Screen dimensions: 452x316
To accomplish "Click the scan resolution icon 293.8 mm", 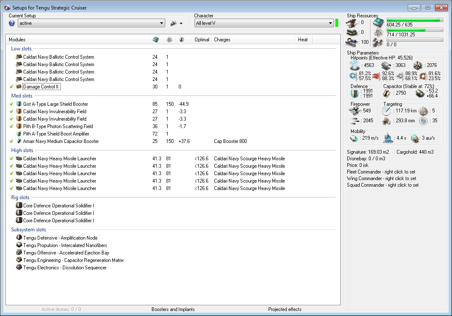I will pyautogui.click(x=386, y=121).
